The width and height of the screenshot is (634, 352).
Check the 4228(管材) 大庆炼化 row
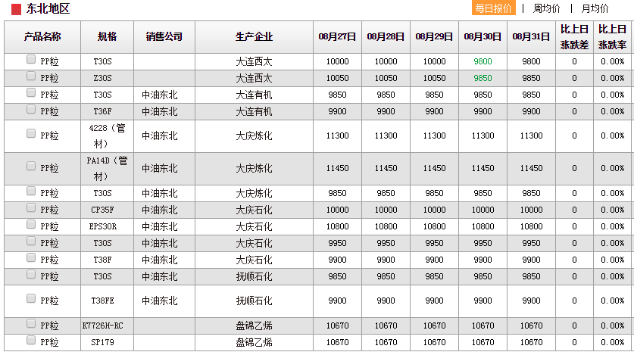[x=31, y=133]
